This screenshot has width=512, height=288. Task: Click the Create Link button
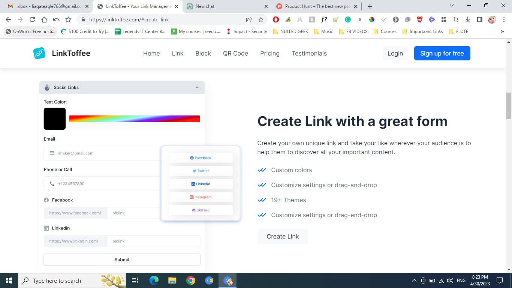[283, 236]
